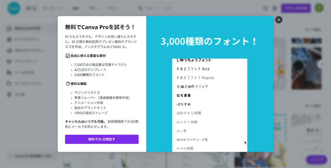This screenshot has height=168, width=331.
Task: Click the trash icon in the background sidebar
Action: pos(9,94)
